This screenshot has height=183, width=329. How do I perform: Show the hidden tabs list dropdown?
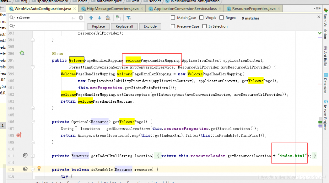click(317, 9)
